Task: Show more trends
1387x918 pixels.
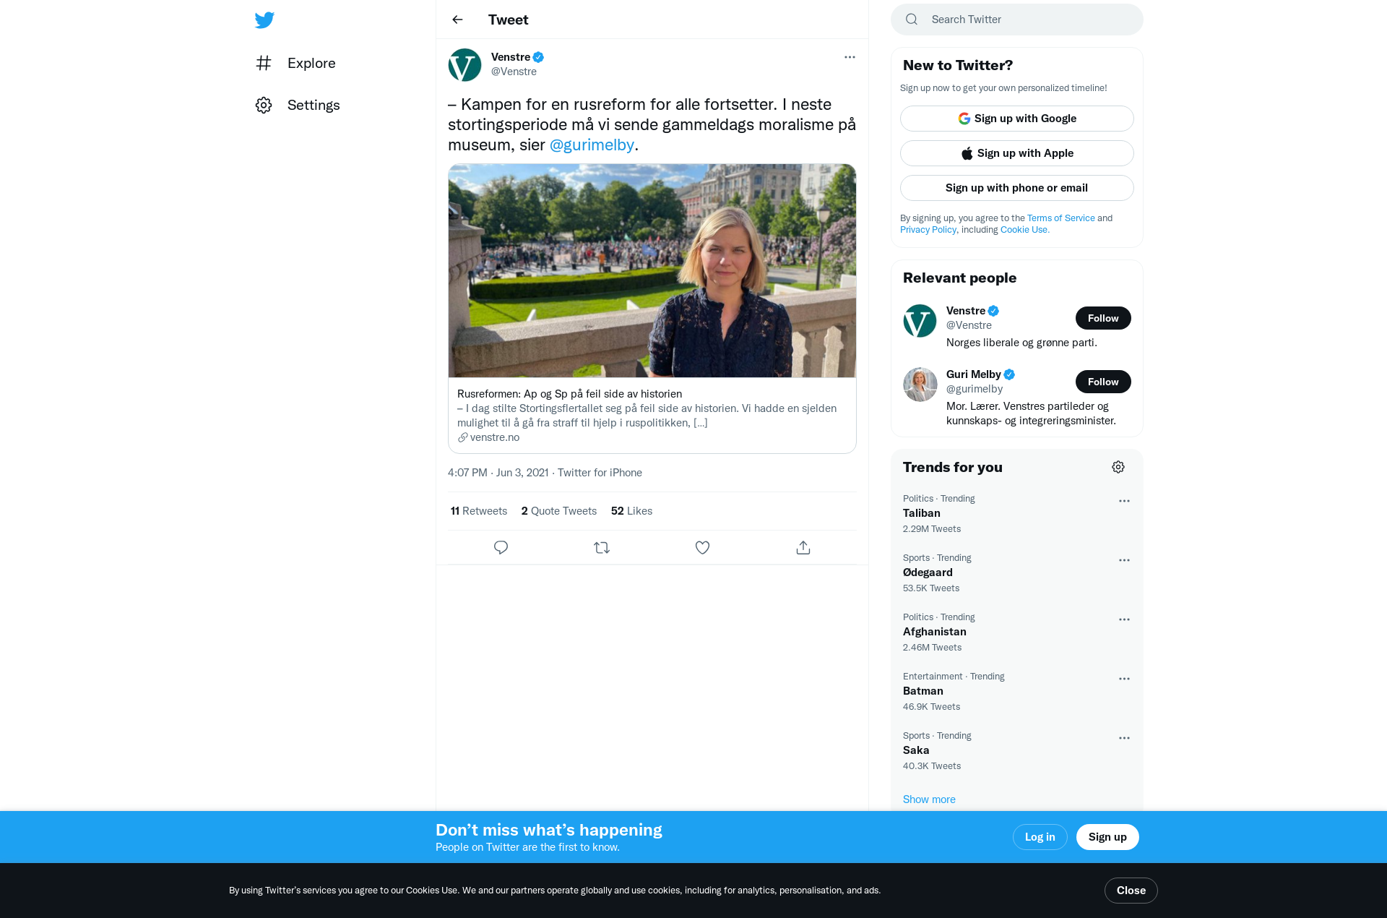Action: tap(929, 799)
